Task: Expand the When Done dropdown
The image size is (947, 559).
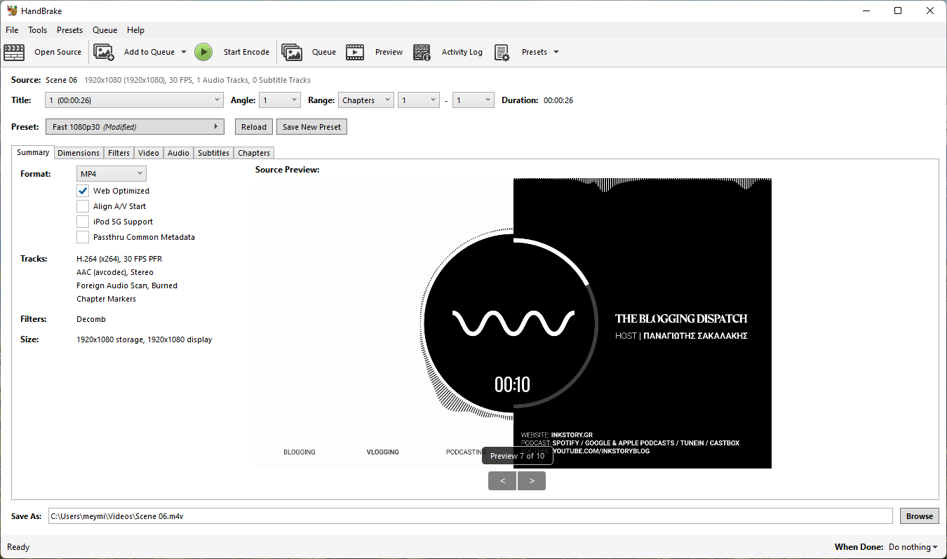Action: point(913,547)
